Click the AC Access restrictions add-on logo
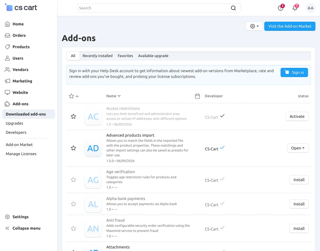Image resolution: width=320 pixels, height=251 pixels. [x=93, y=117]
